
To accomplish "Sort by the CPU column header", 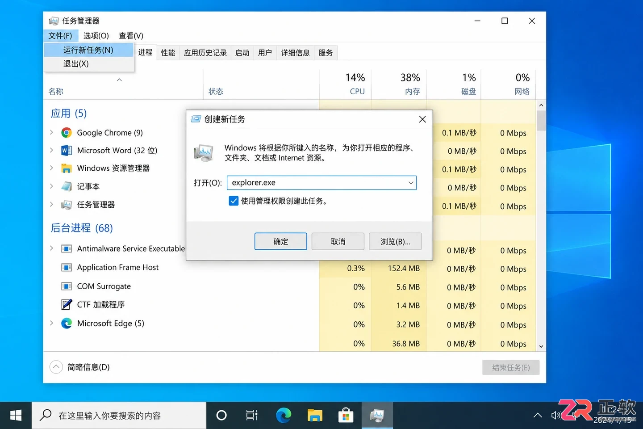I will 345,84.
